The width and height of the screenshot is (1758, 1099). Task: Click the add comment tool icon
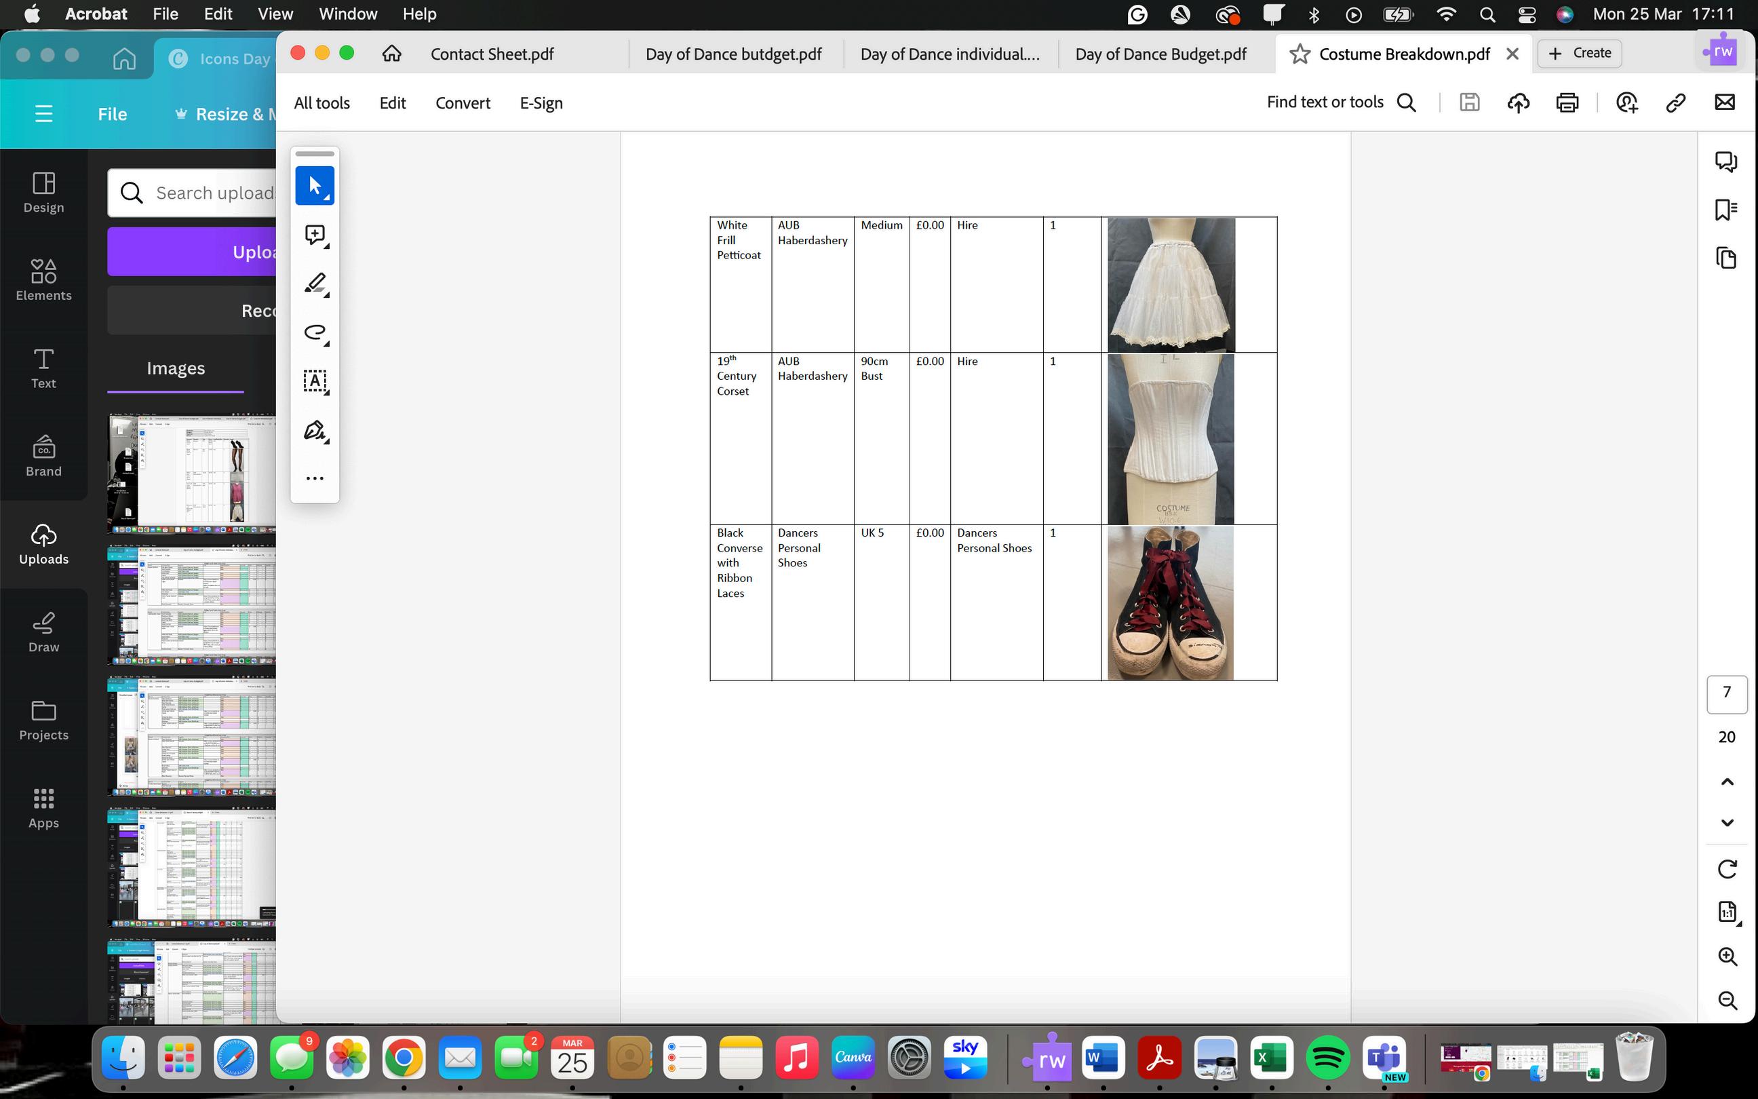click(x=315, y=235)
